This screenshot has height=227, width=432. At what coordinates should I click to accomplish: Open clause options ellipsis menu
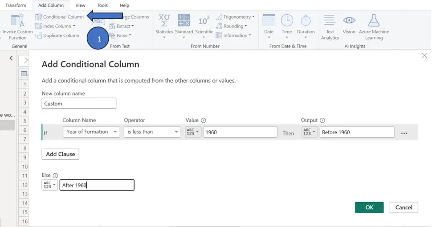click(404, 133)
